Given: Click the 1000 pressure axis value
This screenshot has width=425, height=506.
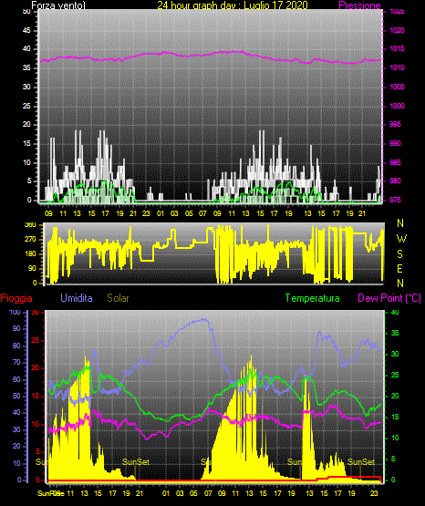Looking at the screenshot, I should click(397, 106).
